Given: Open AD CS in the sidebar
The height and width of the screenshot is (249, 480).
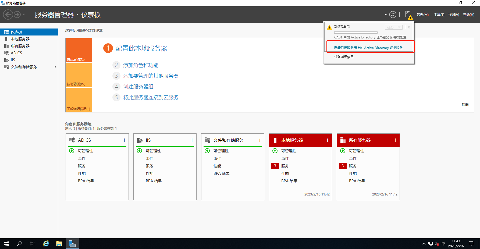Looking at the screenshot, I should [16, 53].
